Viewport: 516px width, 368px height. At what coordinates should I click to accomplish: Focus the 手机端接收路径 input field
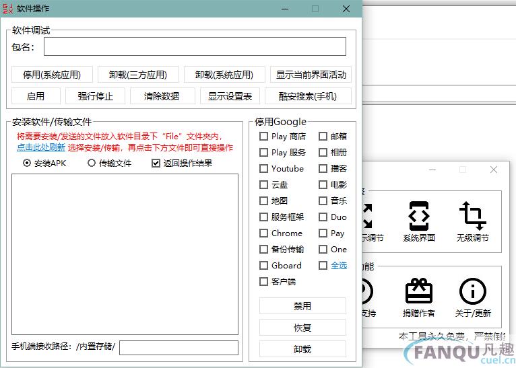(x=179, y=348)
